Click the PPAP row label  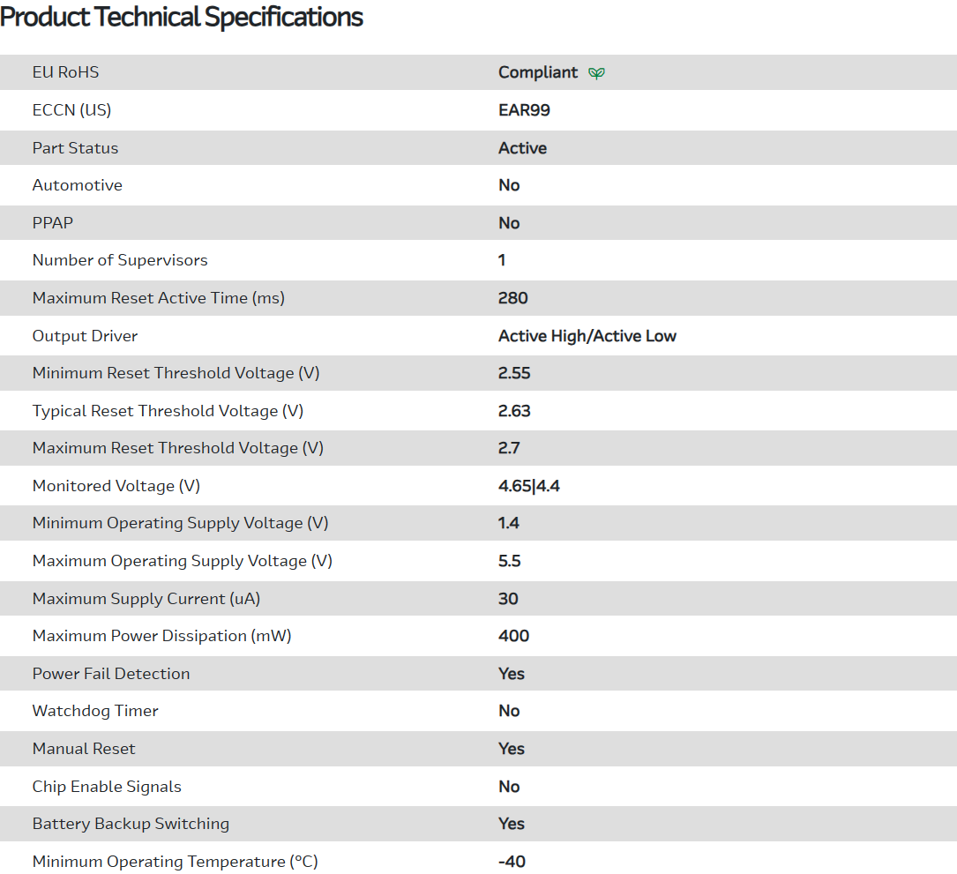[x=53, y=223]
